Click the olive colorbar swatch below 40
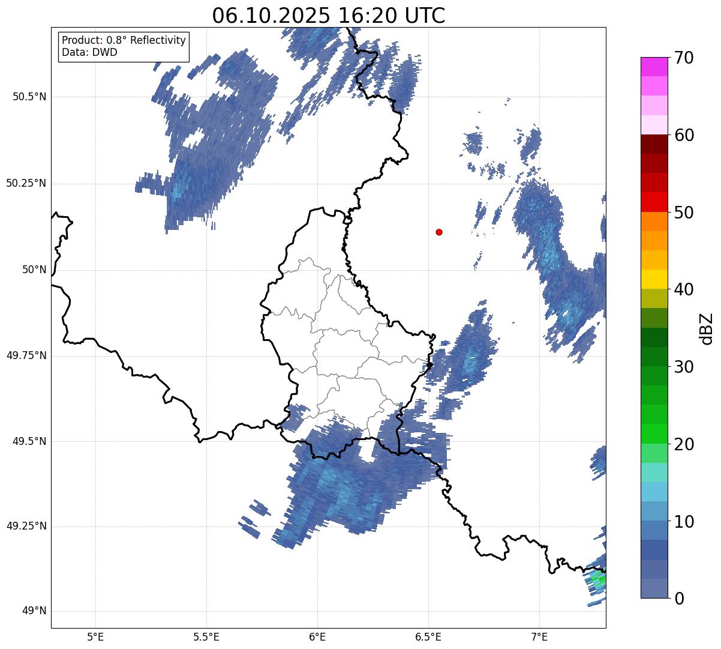The image size is (721, 649). point(654,298)
